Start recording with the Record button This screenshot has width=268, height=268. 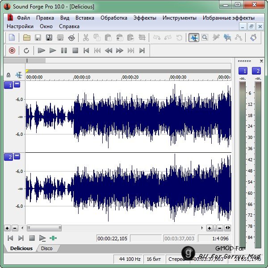(12, 50)
